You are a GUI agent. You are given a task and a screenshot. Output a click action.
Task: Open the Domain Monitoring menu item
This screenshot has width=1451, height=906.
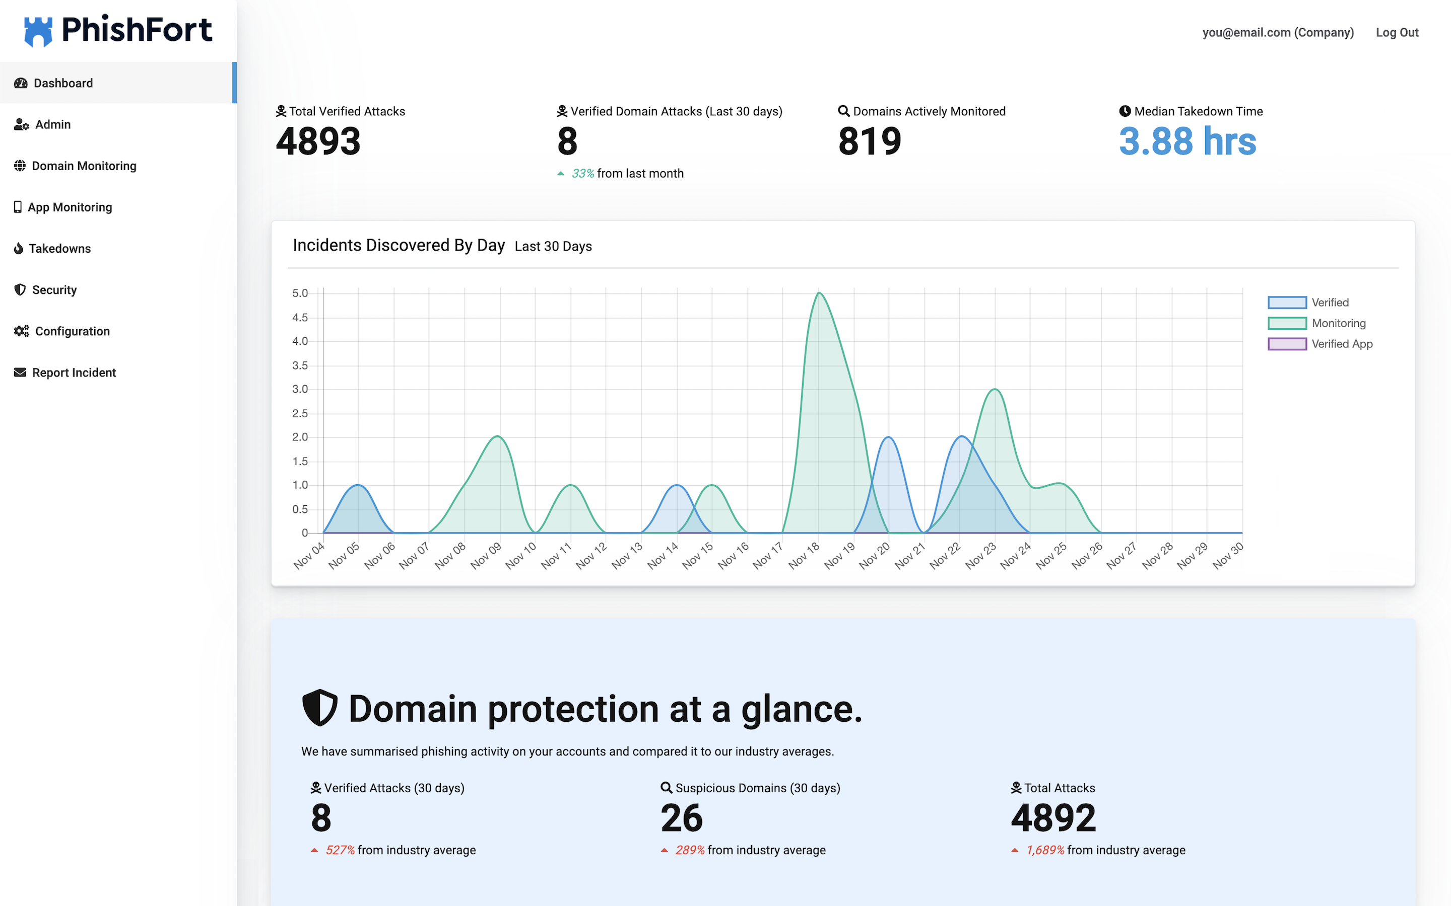(84, 166)
